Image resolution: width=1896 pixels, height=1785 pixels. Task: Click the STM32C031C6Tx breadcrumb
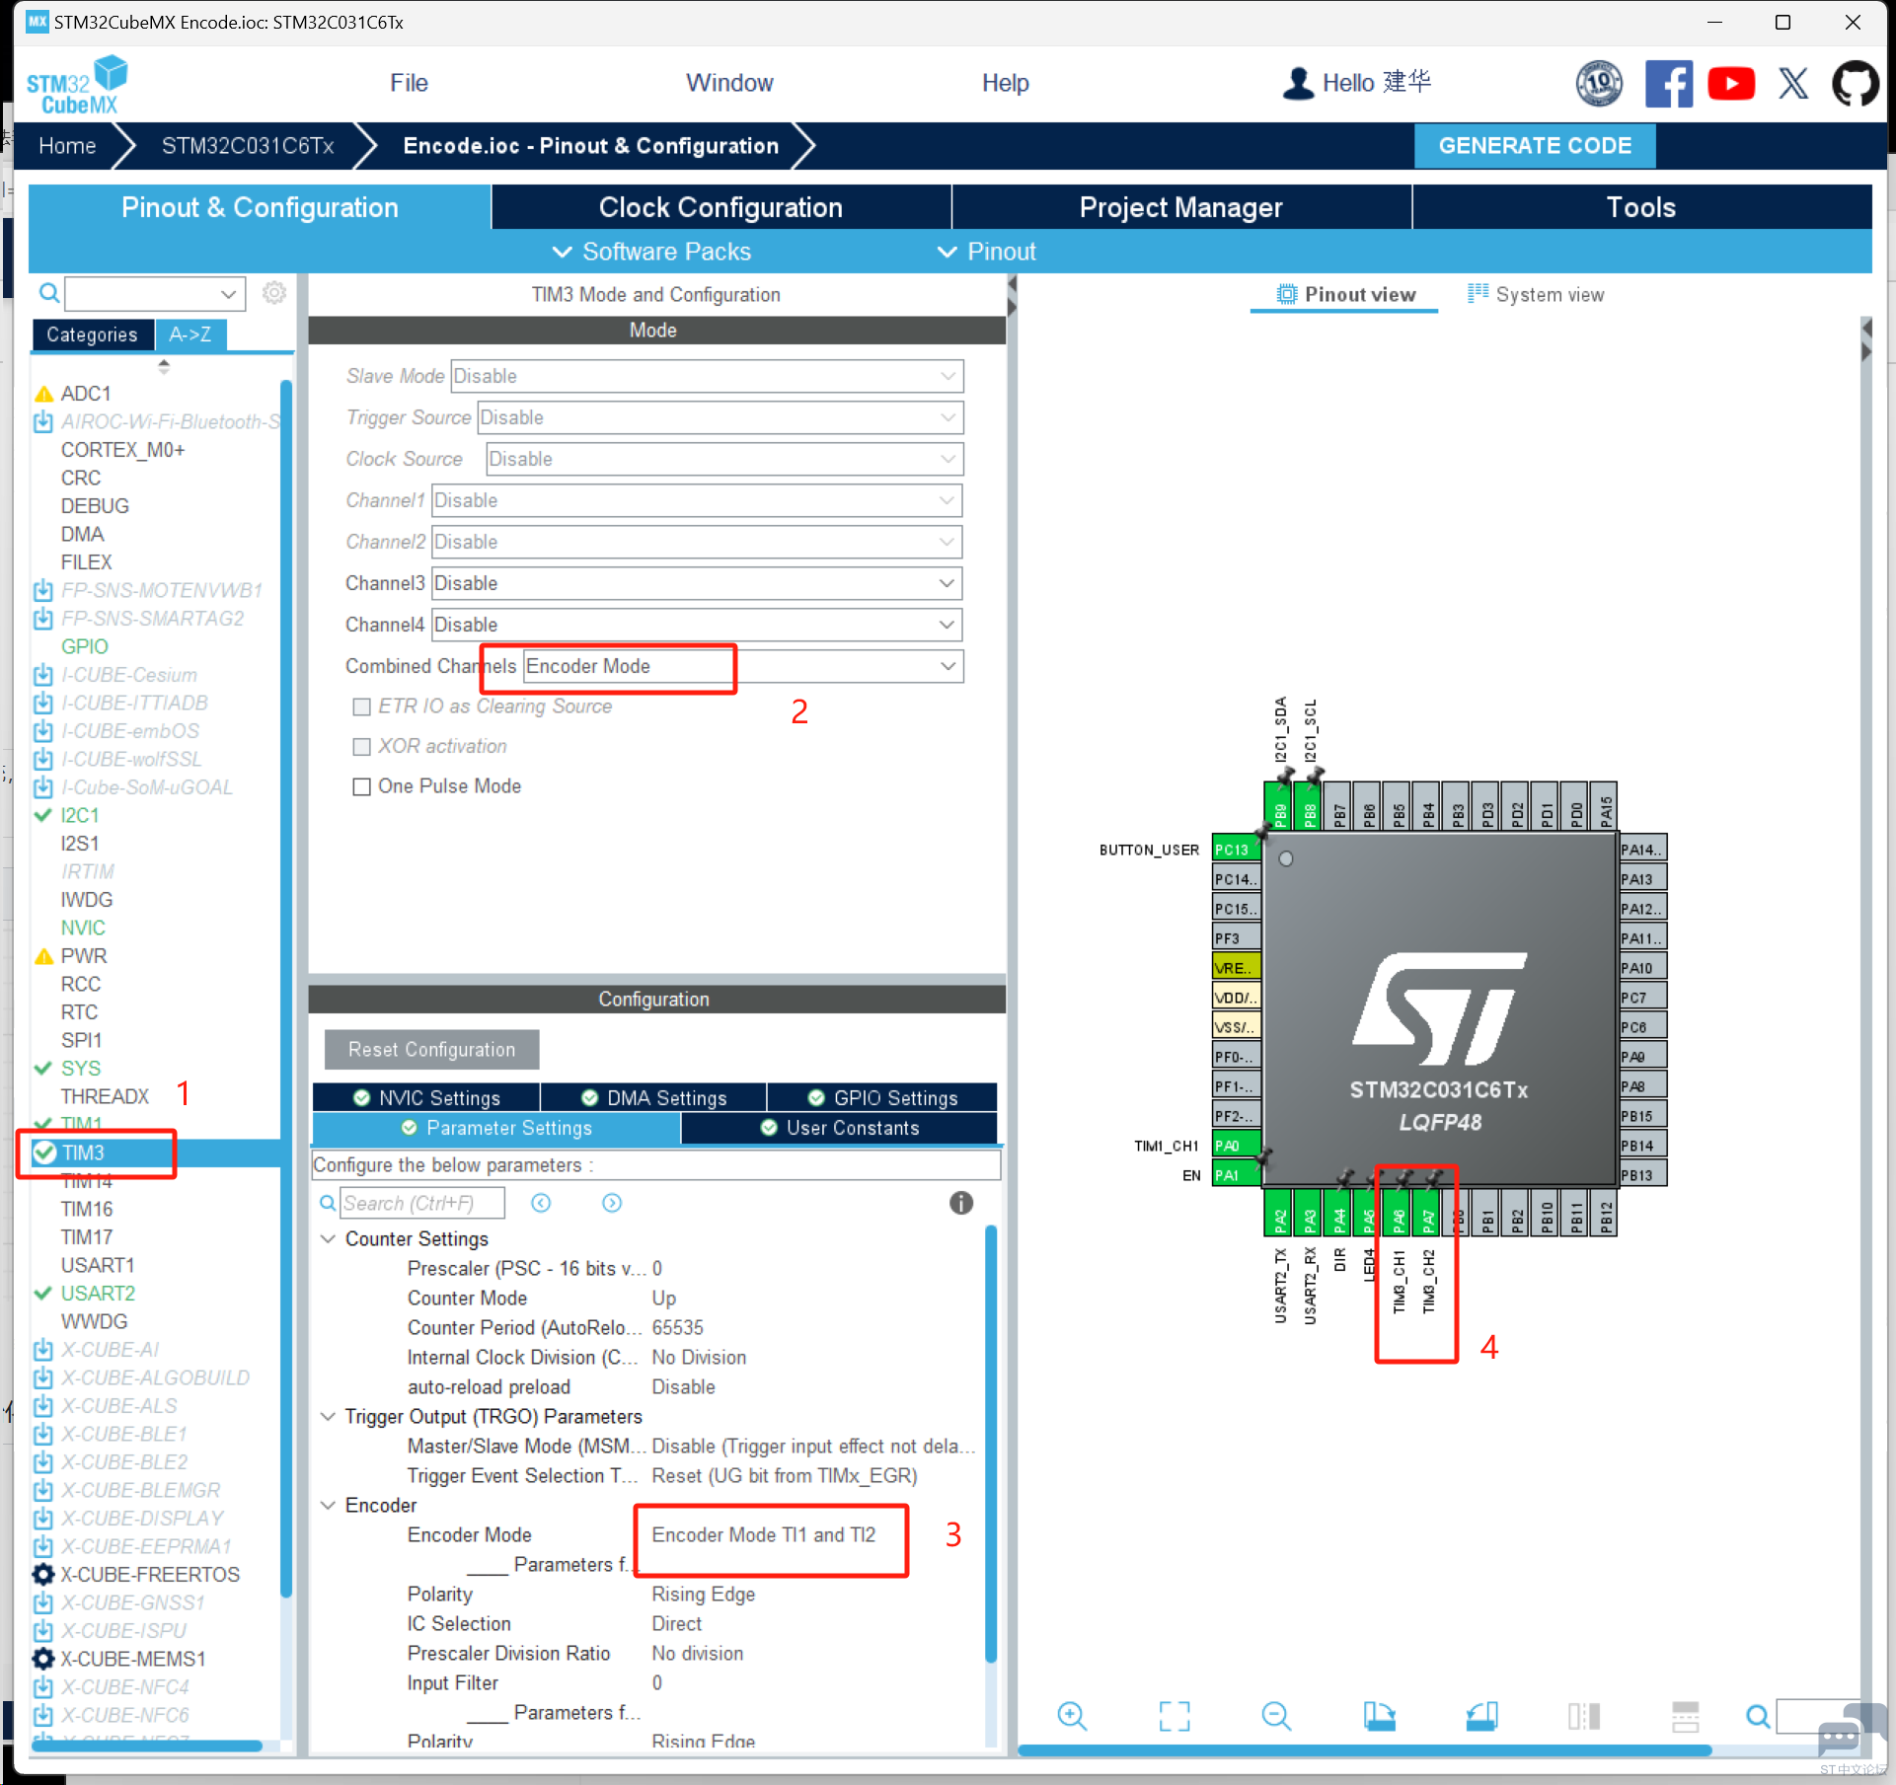(248, 146)
